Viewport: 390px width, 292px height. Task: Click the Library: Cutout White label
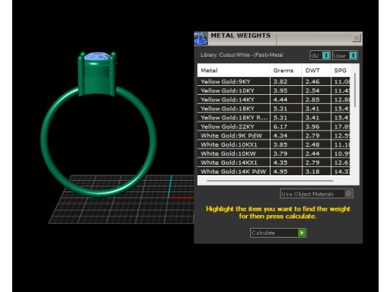click(241, 55)
